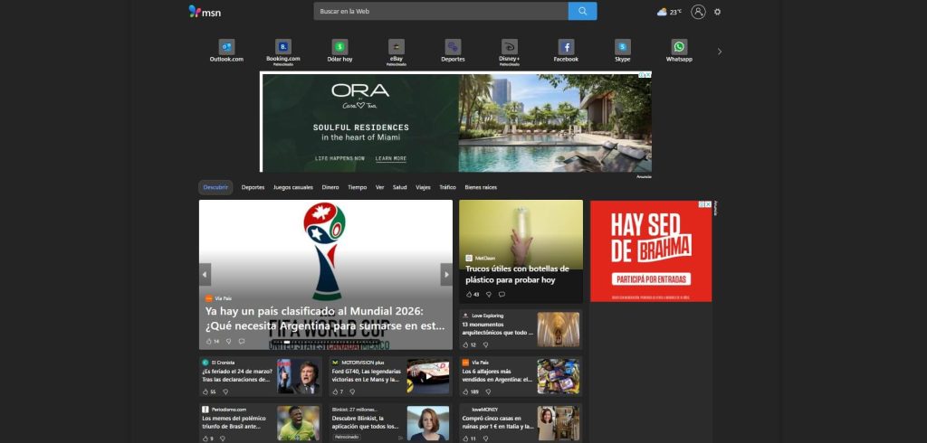Click Learn More in the ORA ad
Viewport: 927px width, 443px height.
coord(391,158)
